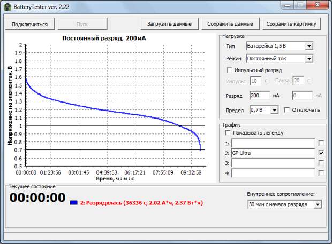Click the Загрузить данные button
Viewport: 332px width, 244px height.
(169, 24)
